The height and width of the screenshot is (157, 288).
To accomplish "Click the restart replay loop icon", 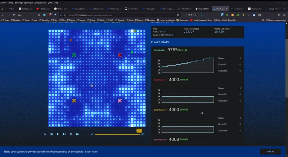I will pos(71,134).
